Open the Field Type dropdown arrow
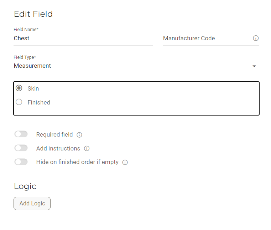Viewport: 271px width, 230px height. pyautogui.click(x=254, y=66)
